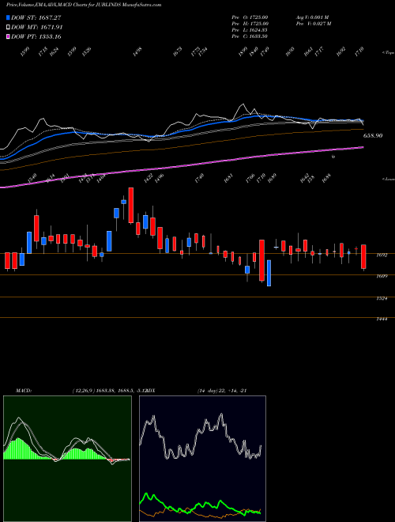Click the 1692 price level label
The width and height of the screenshot is (395, 522).
coord(382,255)
